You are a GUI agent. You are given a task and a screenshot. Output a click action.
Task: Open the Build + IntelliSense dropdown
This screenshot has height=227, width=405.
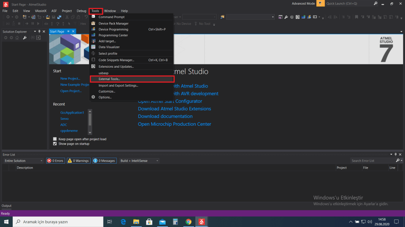coord(157,161)
